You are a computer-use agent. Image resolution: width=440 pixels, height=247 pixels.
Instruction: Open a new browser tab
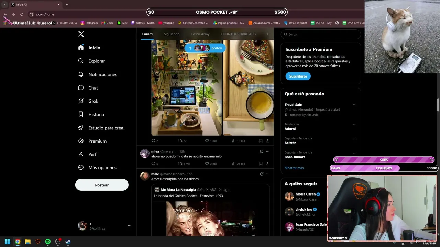(67, 4)
